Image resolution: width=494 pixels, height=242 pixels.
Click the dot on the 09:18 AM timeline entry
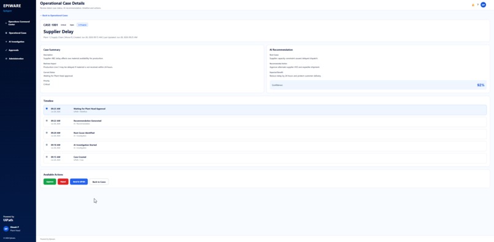point(47,145)
